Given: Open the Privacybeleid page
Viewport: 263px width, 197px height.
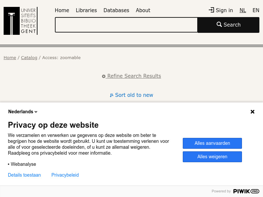Looking at the screenshot, I should [x=65, y=175].
